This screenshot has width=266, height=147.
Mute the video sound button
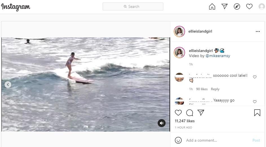[162, 123]
